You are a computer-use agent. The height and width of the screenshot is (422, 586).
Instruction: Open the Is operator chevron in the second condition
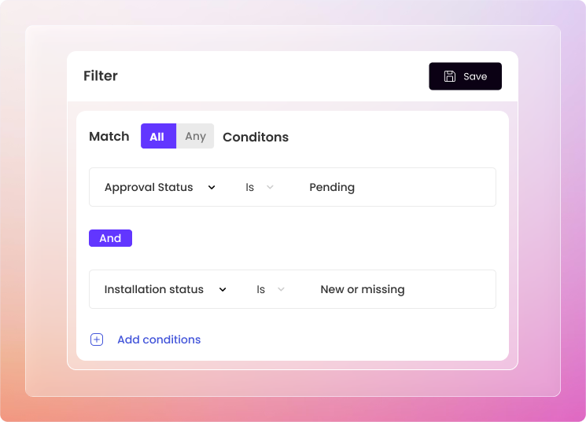point(281,290)
